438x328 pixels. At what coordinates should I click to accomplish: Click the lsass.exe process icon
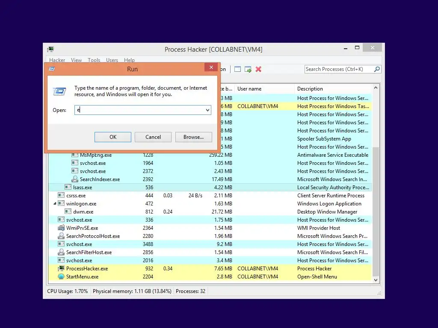[68, 187]
